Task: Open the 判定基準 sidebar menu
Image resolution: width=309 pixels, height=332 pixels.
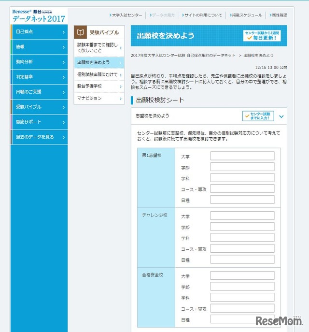Action: tap(39, 77)
